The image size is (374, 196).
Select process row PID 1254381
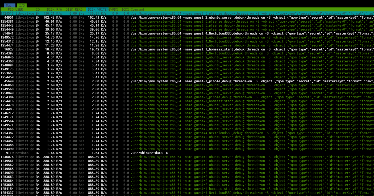point(187,22)
